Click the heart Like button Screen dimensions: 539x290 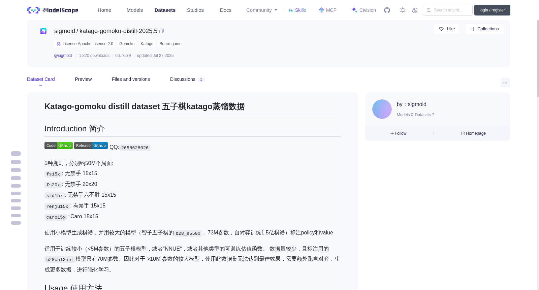pos(446,29)
